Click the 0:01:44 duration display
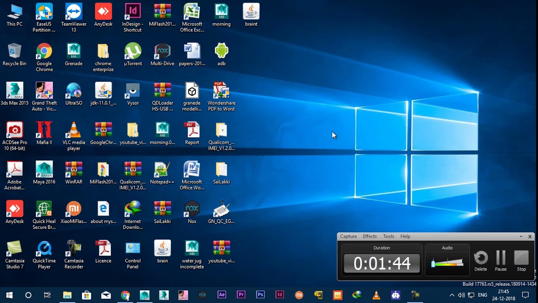Viewport: 538px width, 303px height. coord(382,263)
